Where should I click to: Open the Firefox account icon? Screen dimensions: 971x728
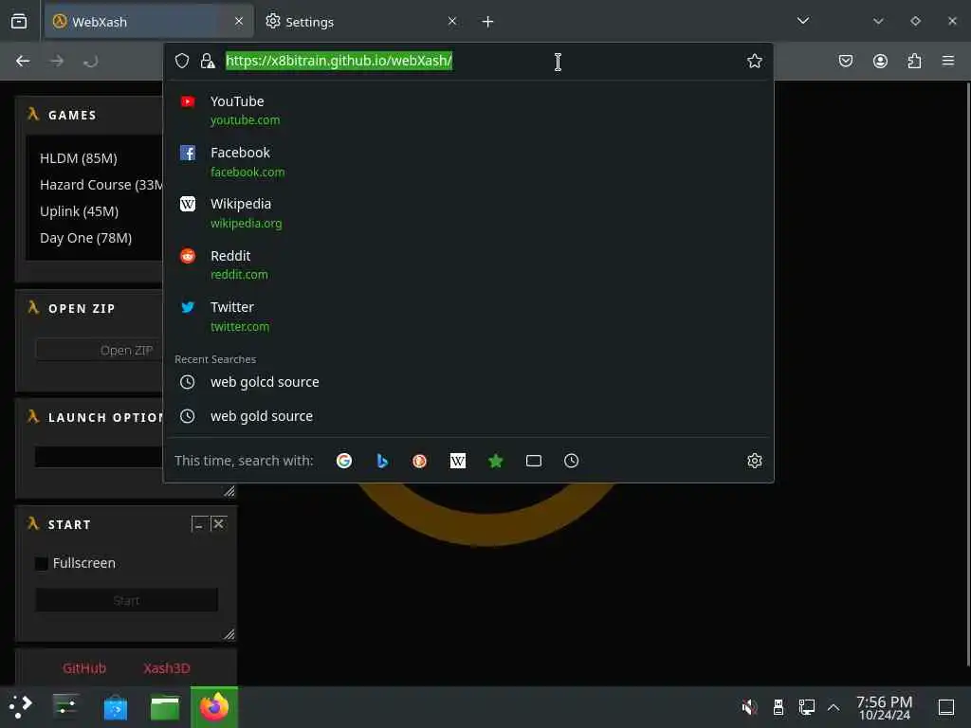point(880,61)
